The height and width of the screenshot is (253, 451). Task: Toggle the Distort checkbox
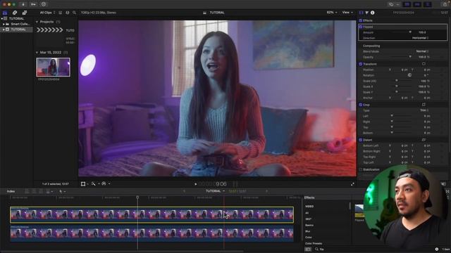(360, 140)
